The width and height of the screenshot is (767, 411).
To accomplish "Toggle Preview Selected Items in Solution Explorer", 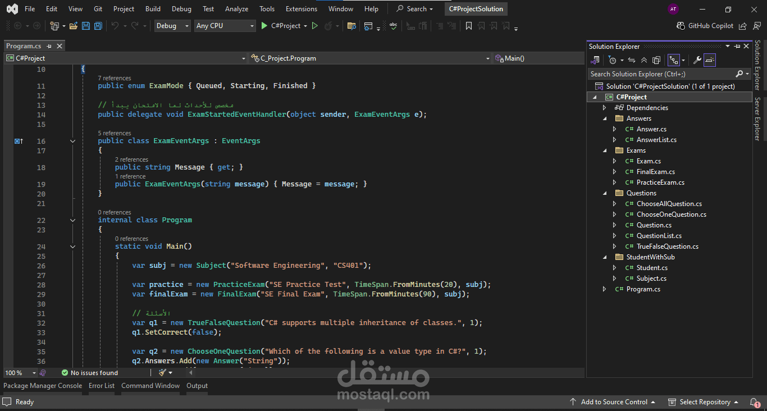I will click(x=710, y=60).
